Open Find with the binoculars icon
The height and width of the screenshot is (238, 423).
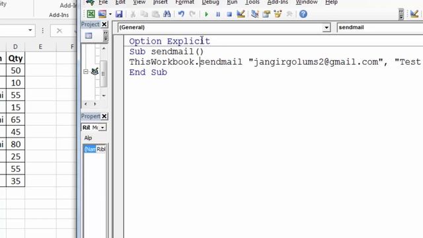[x=167, y=14]
